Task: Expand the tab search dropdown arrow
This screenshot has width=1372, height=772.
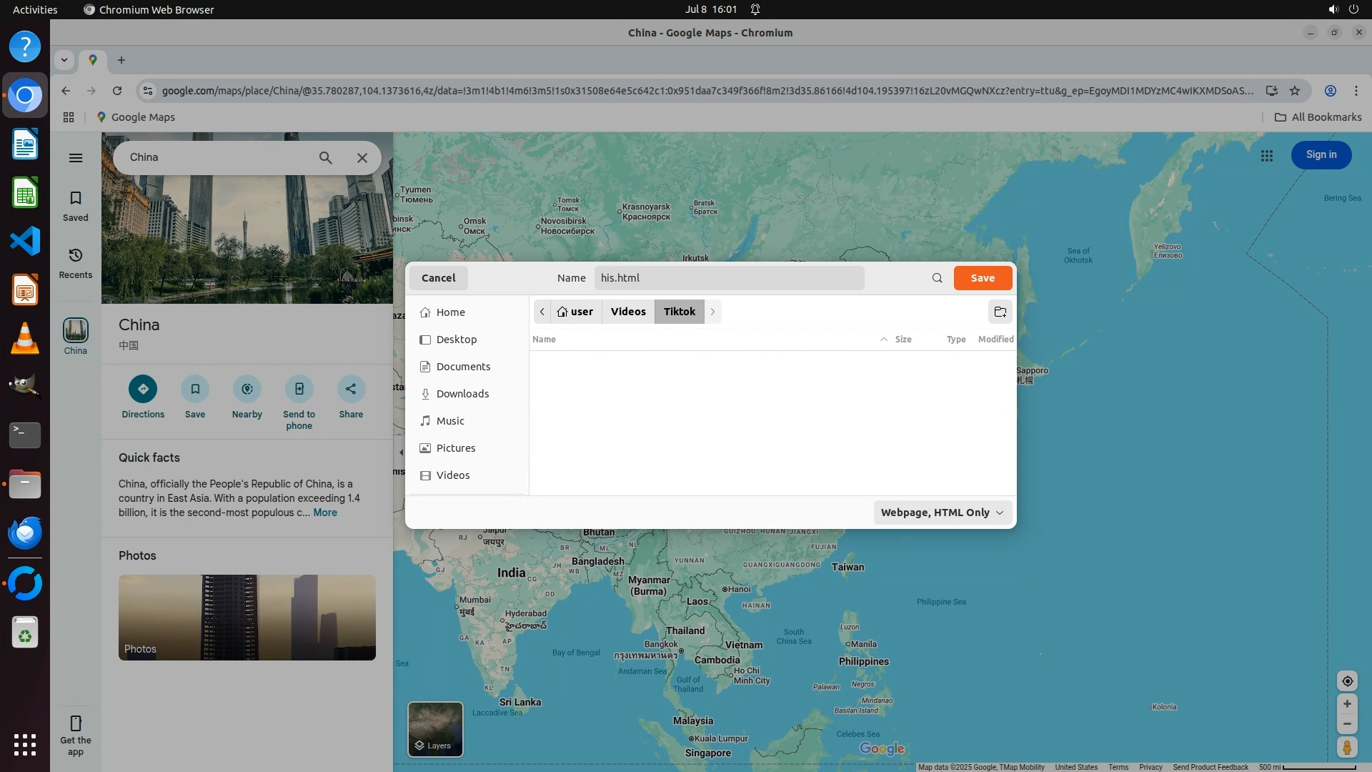Action: [x=64, y=60]
